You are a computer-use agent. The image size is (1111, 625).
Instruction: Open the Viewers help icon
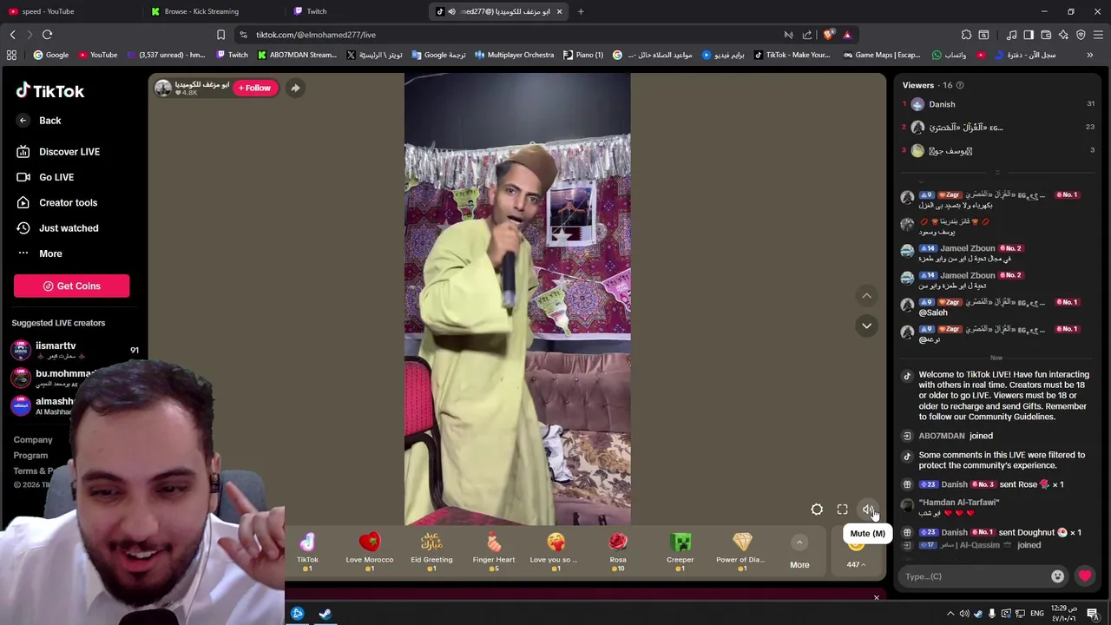pyautogui.click(x=959, y=85)
